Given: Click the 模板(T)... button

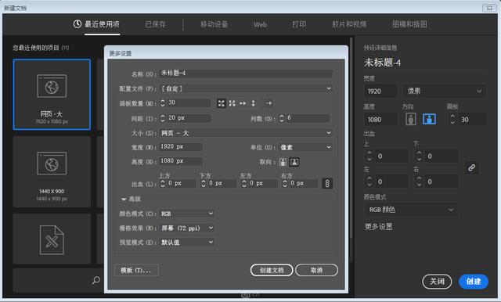Looking at the screenshot, I should (136, 270).
